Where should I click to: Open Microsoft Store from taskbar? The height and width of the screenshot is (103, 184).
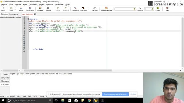70,100
